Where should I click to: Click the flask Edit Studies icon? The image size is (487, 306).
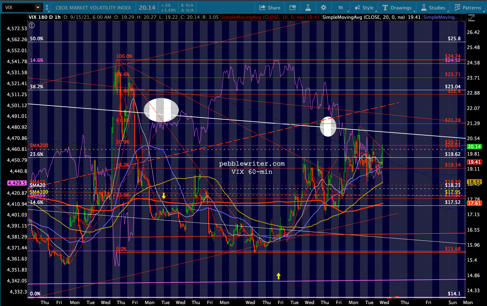[x=308, y=8]
